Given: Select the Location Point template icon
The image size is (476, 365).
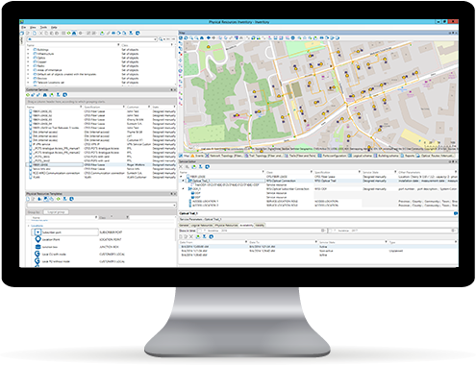Looking at the screenshot, I should tap(38, 239).
